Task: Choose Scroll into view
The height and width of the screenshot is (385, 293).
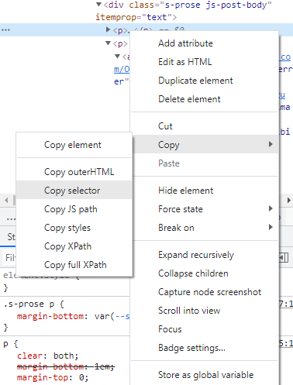Action: pos(189,311)
